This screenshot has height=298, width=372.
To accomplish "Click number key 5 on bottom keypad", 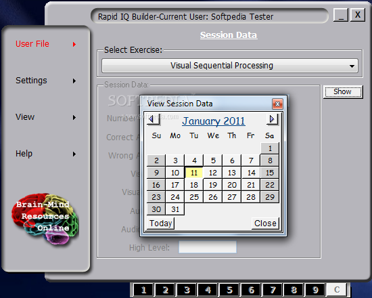I will pos(229,290).
